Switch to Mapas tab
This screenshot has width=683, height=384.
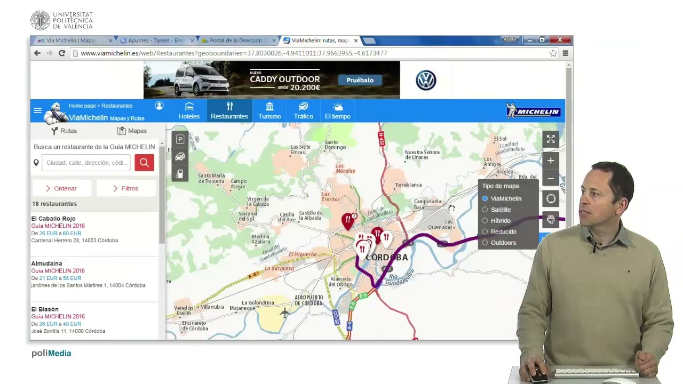[x=132, y=131]
